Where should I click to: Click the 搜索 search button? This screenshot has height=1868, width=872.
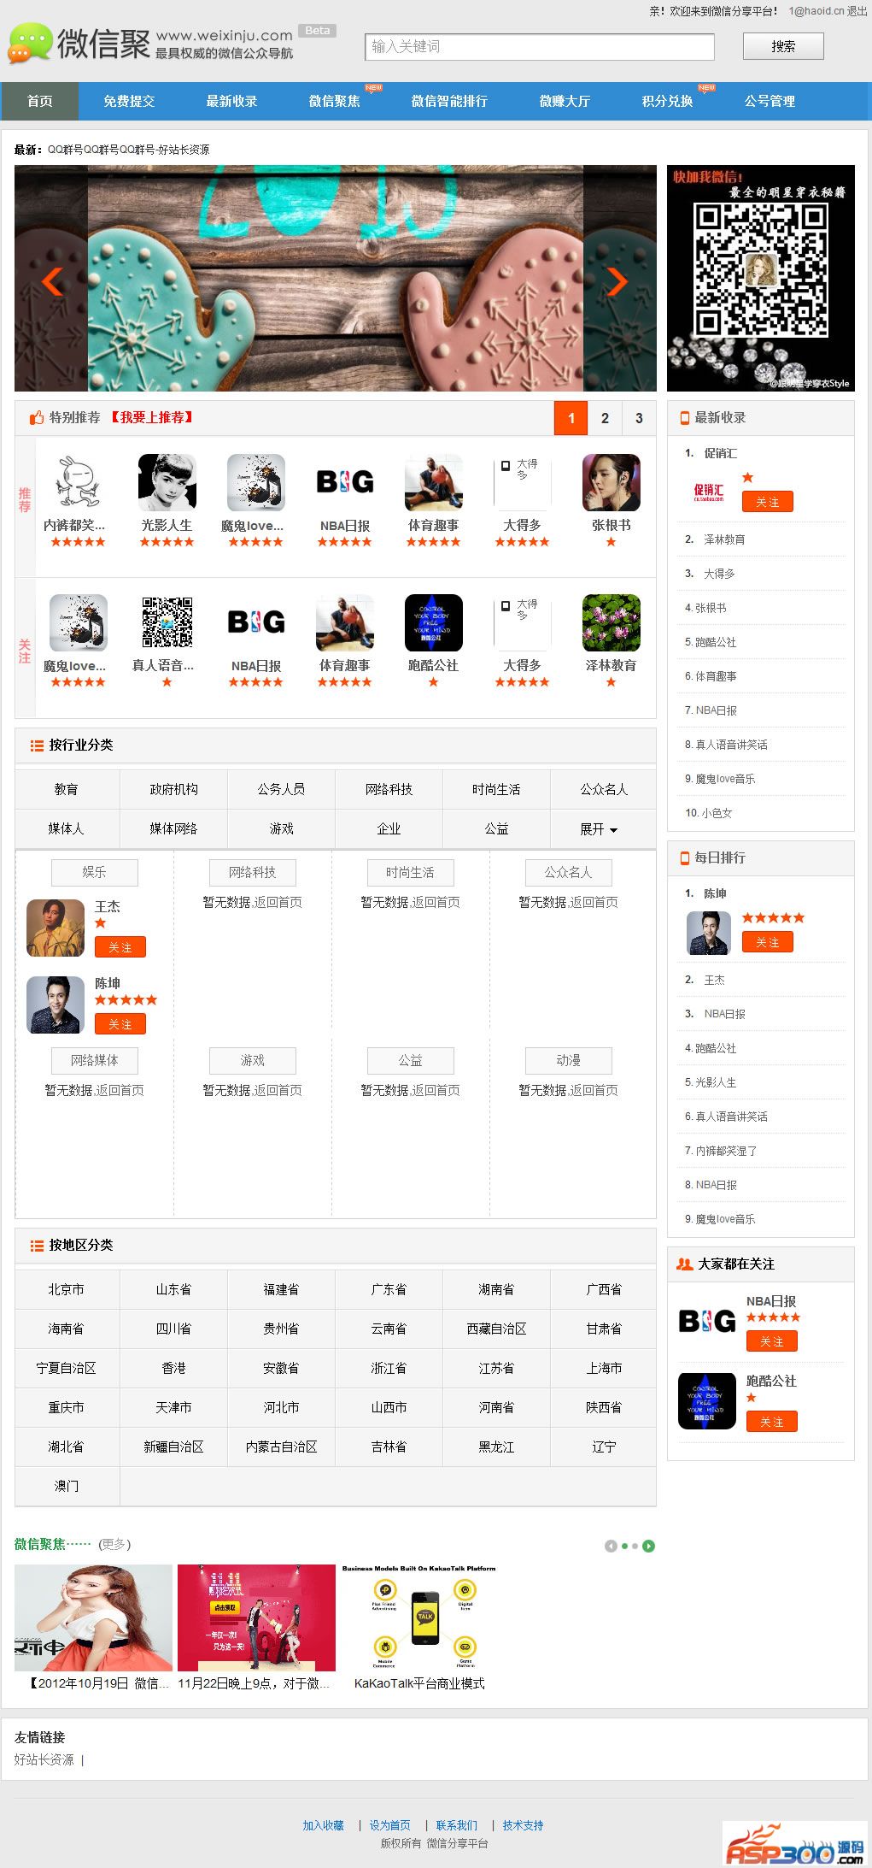pos(783,46)
